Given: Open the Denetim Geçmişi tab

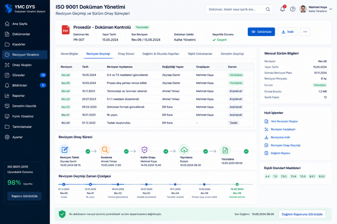Looking at the screenshot, I should 232,54.
